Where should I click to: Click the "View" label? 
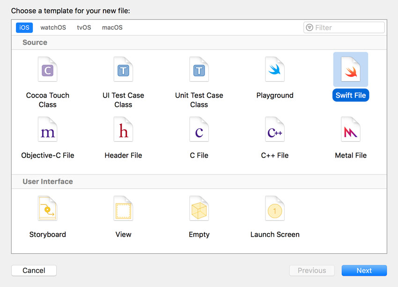[123, 234]
